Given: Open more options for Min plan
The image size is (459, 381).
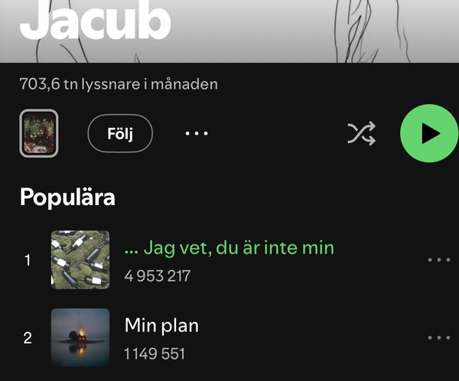Looking at the screenshot, I should 439,337.
